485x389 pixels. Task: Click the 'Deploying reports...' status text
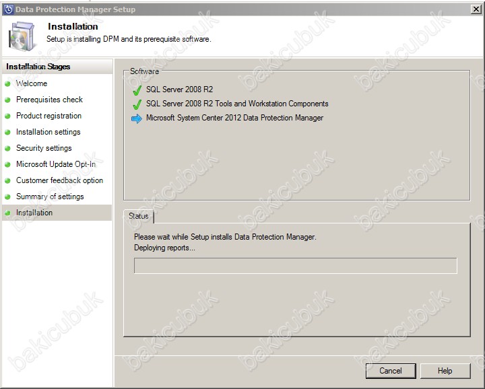164,248
